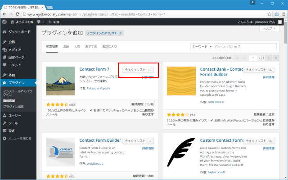This screenshot has height=180, width=288.
Task: Open the コメント sidebar menu
Action: 15,65
